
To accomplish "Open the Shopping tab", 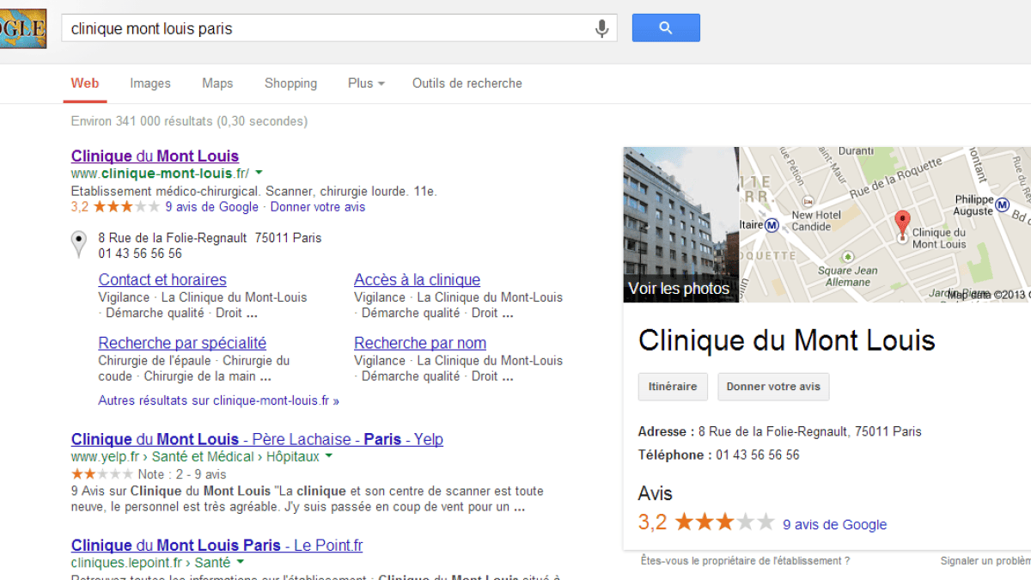I will coord(290,83).
